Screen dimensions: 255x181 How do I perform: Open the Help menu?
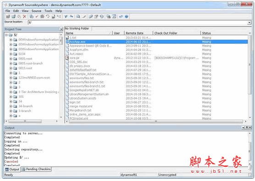click(59, 11)
